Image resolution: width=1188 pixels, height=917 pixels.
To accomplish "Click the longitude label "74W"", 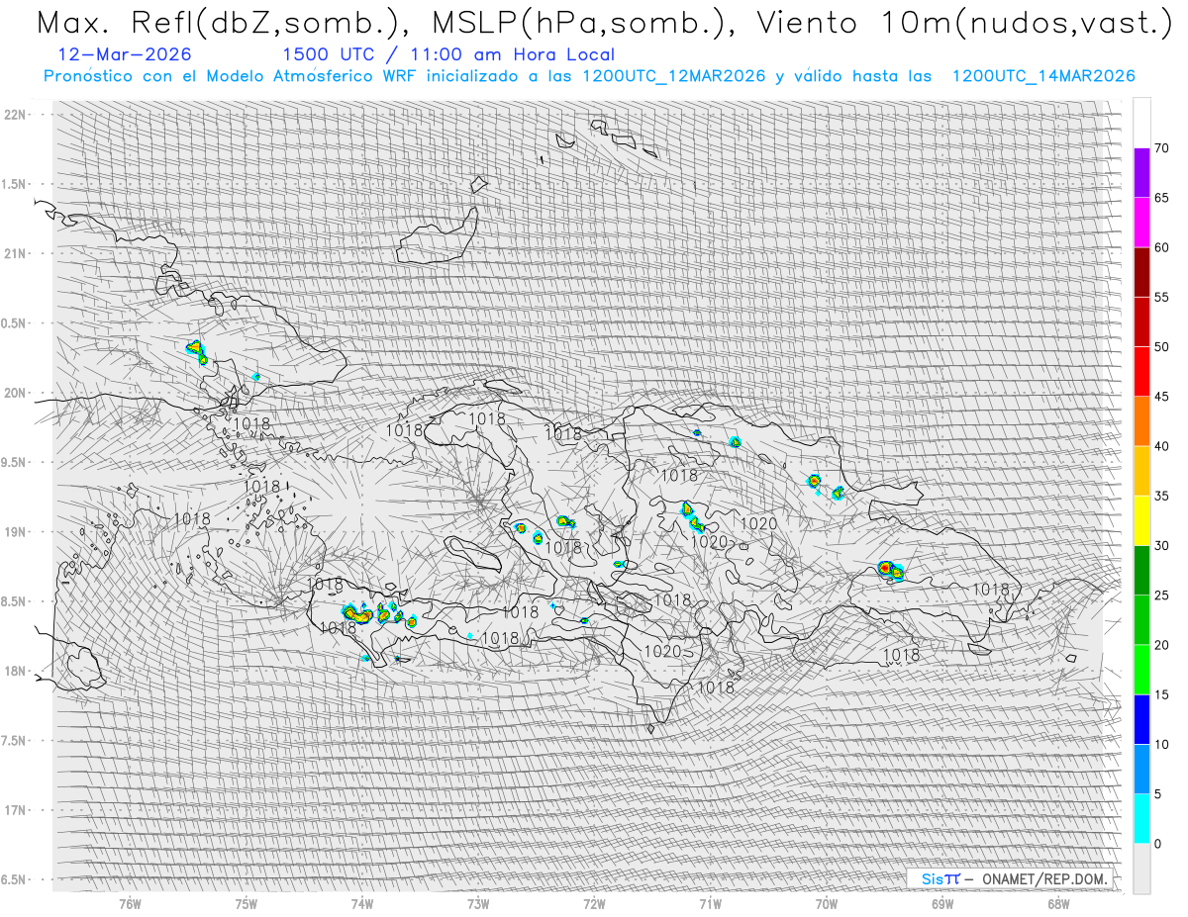I will 362,903.
